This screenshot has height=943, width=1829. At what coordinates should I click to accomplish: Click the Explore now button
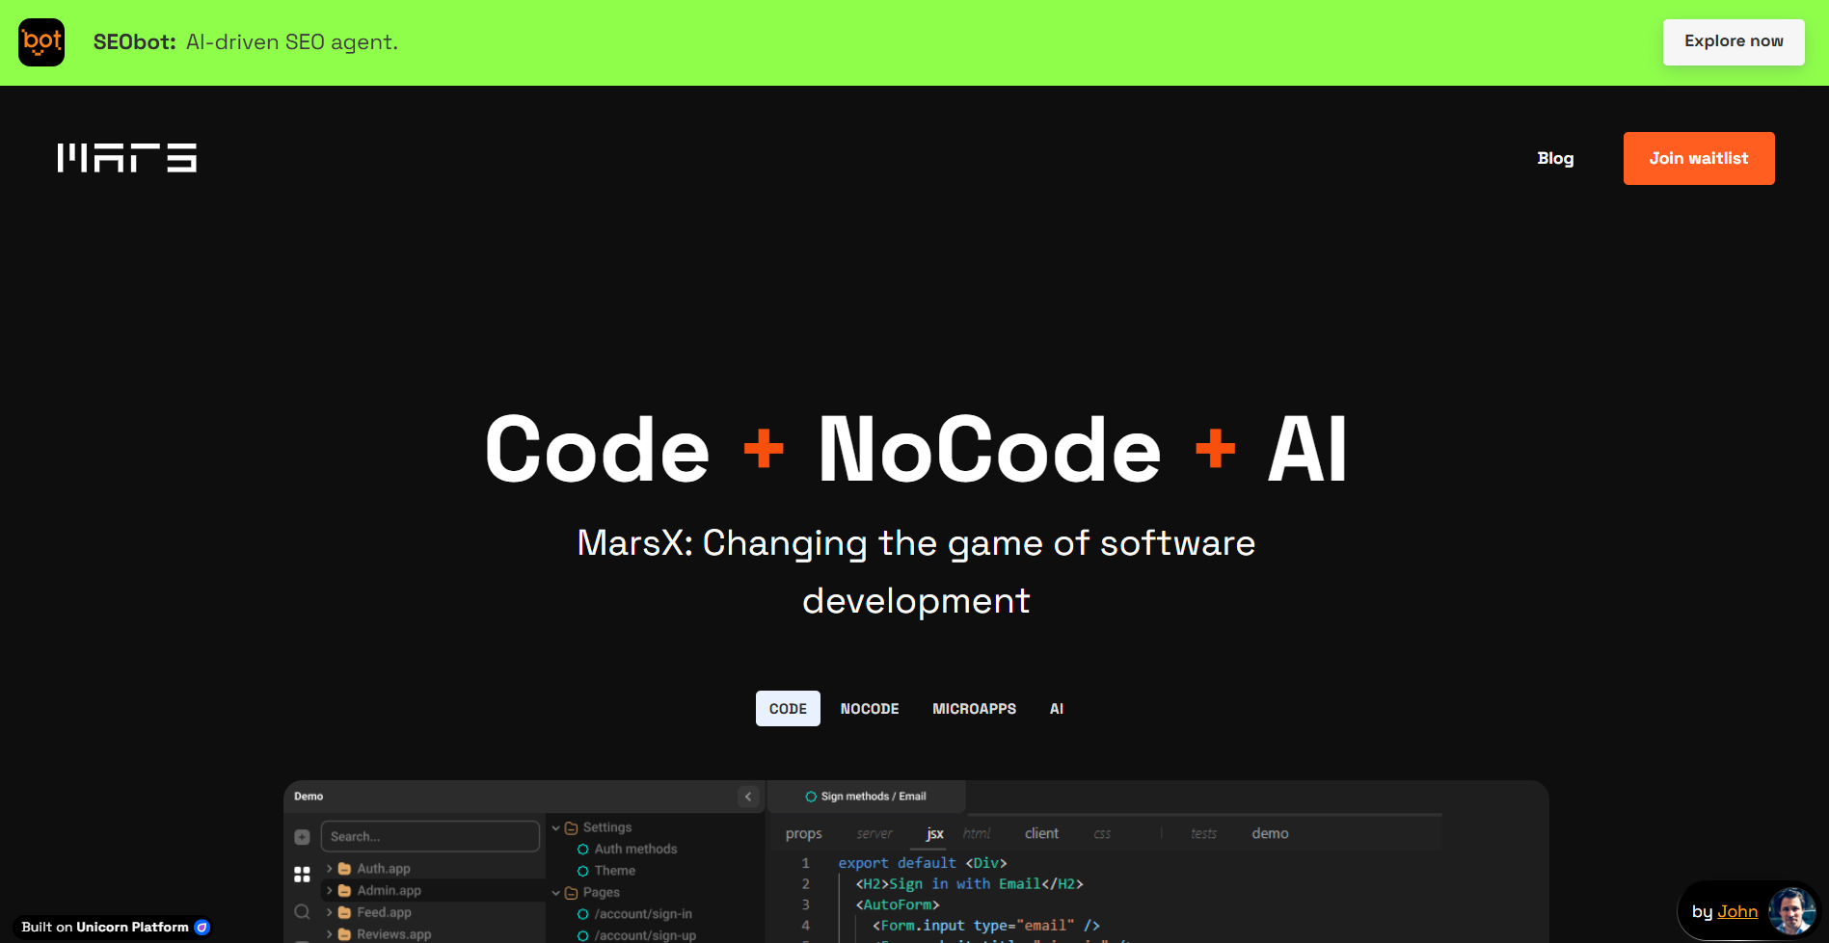[1734, 42]
